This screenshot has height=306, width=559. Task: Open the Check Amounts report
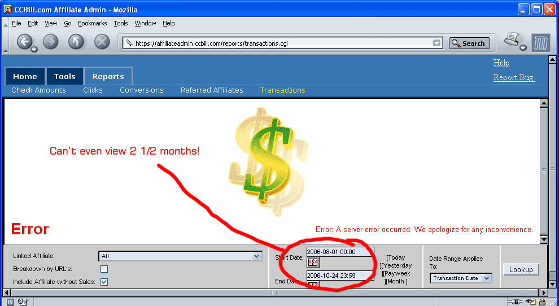point(38,90)
